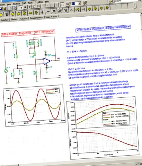Place a battery component
Image resolution: width=142 pixels, height=166 pixels.
pos(7,14)
